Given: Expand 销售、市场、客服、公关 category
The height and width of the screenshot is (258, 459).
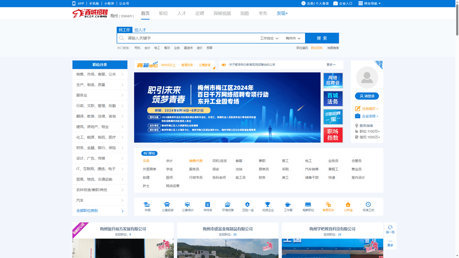Looking at the screenshot, I should pyautogui.click(x=100, y=74).
